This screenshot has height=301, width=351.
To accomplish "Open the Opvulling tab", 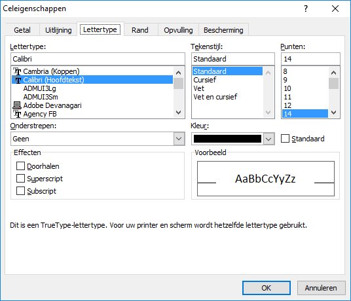I will click(x=178, y=30).
